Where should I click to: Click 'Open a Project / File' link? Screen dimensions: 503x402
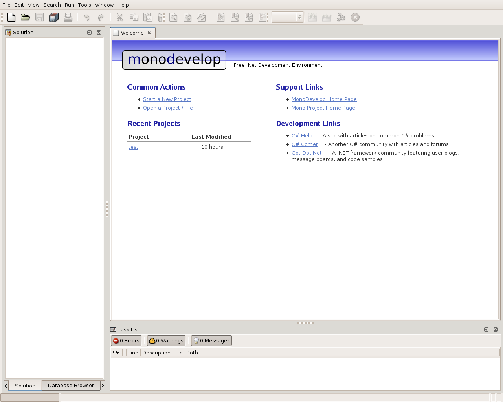pyautogui.click(x=168, y=108)
